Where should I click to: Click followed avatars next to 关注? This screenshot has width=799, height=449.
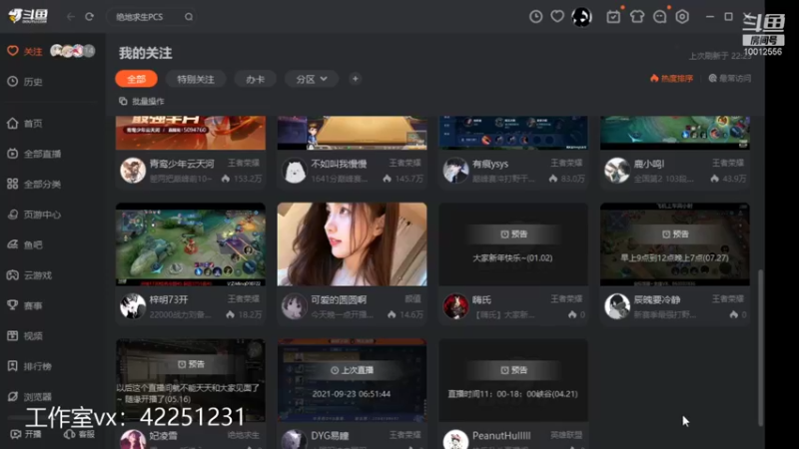73,51
